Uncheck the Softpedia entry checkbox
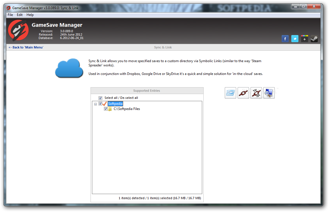The width and height of the screenshot is (329, 212). point(100,104)
